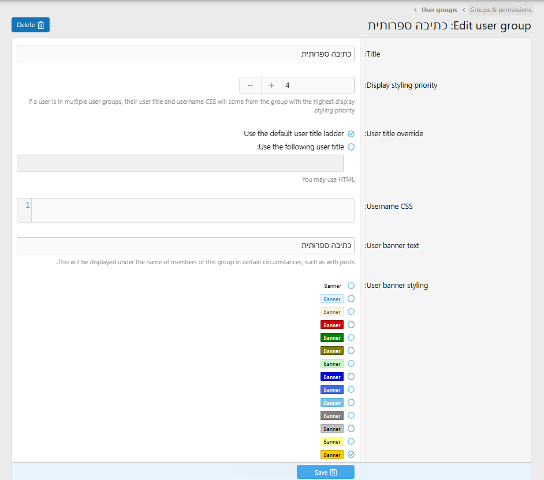Click the custom user title text box
This screenshot has width=544, height=480.
[180, 163]
